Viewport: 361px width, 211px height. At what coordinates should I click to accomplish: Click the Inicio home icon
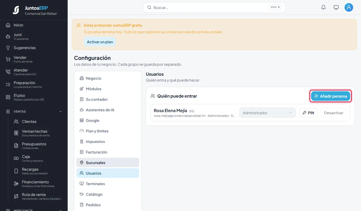pyautogui.click(x=8, y=25)
